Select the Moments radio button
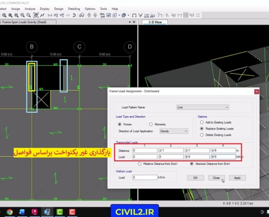269x217 pixels. [x=151, y=124]
